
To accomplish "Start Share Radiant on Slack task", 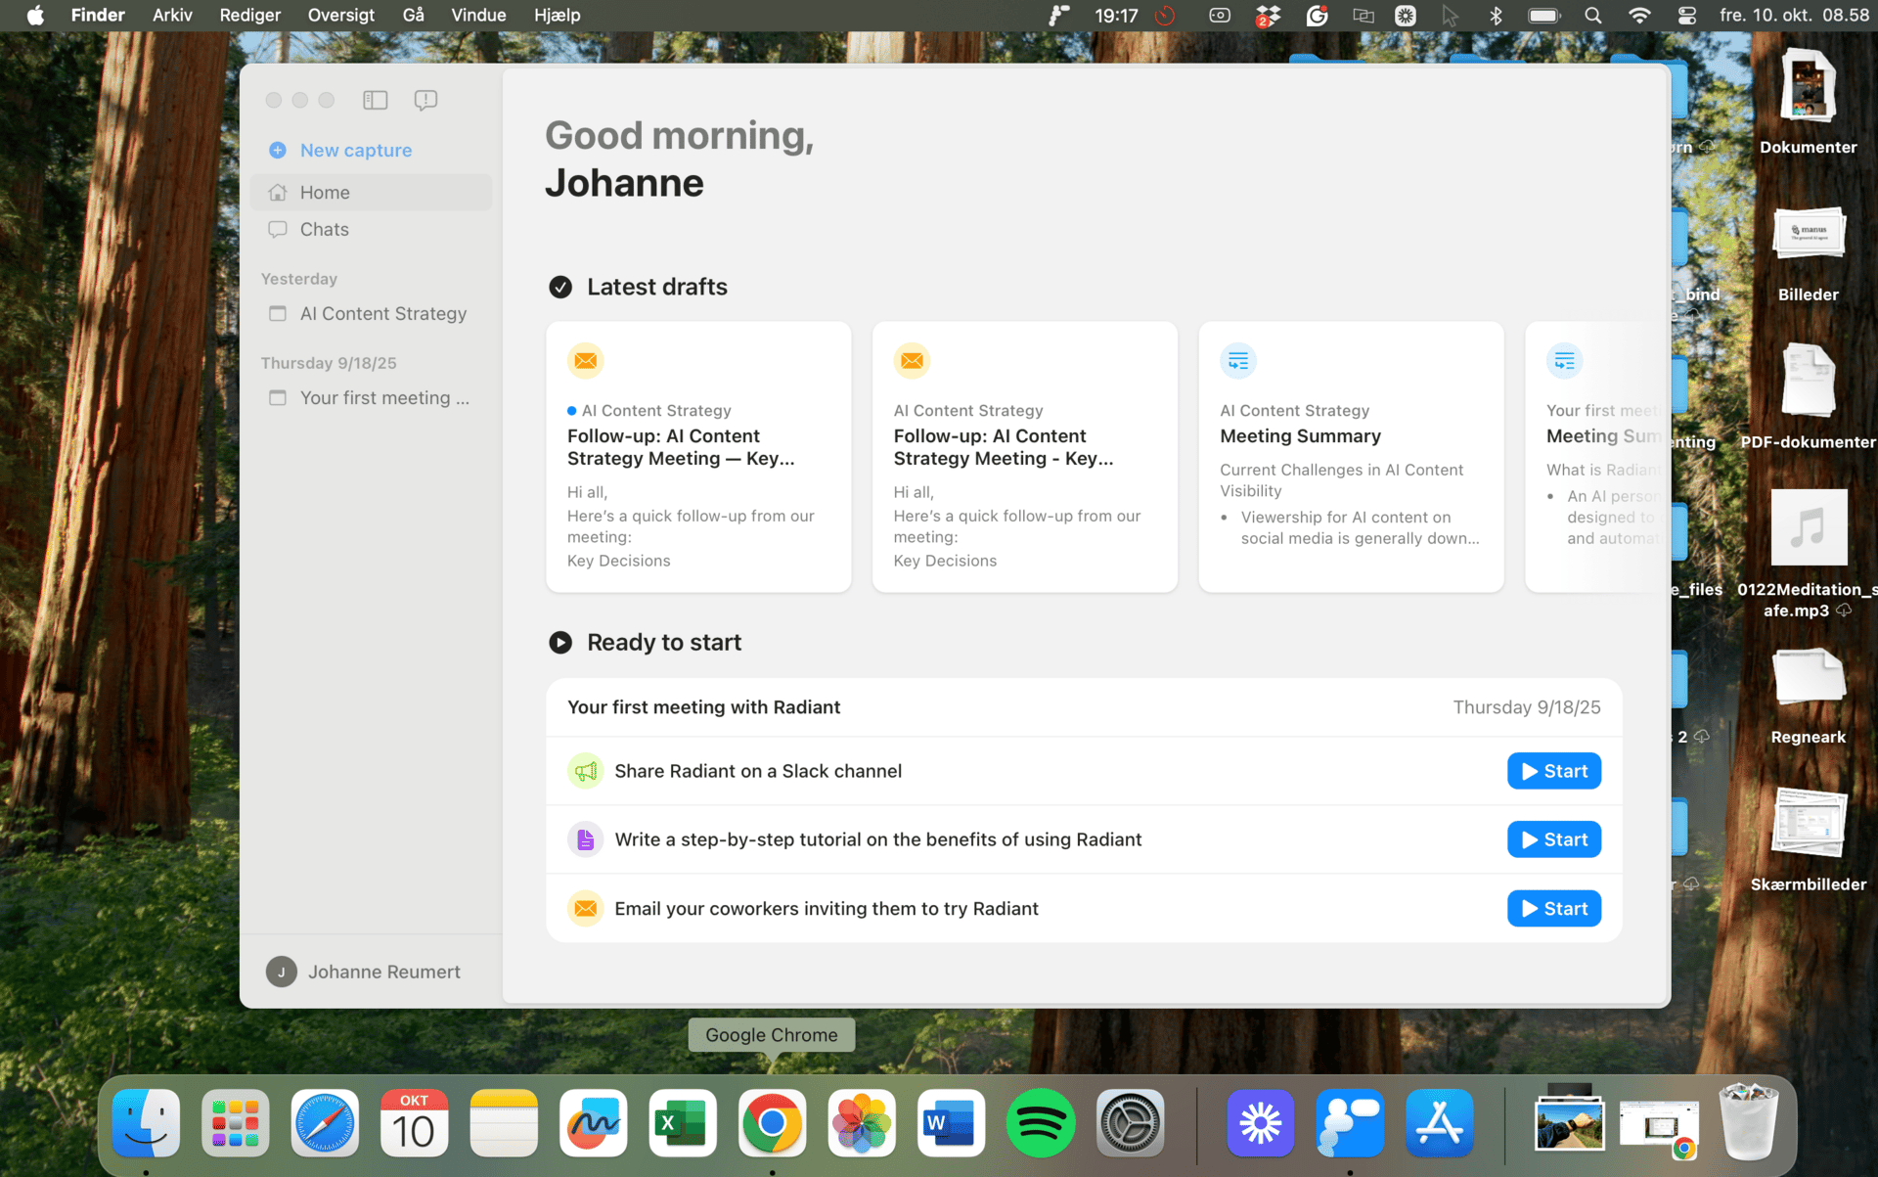I will [1553, 771].
